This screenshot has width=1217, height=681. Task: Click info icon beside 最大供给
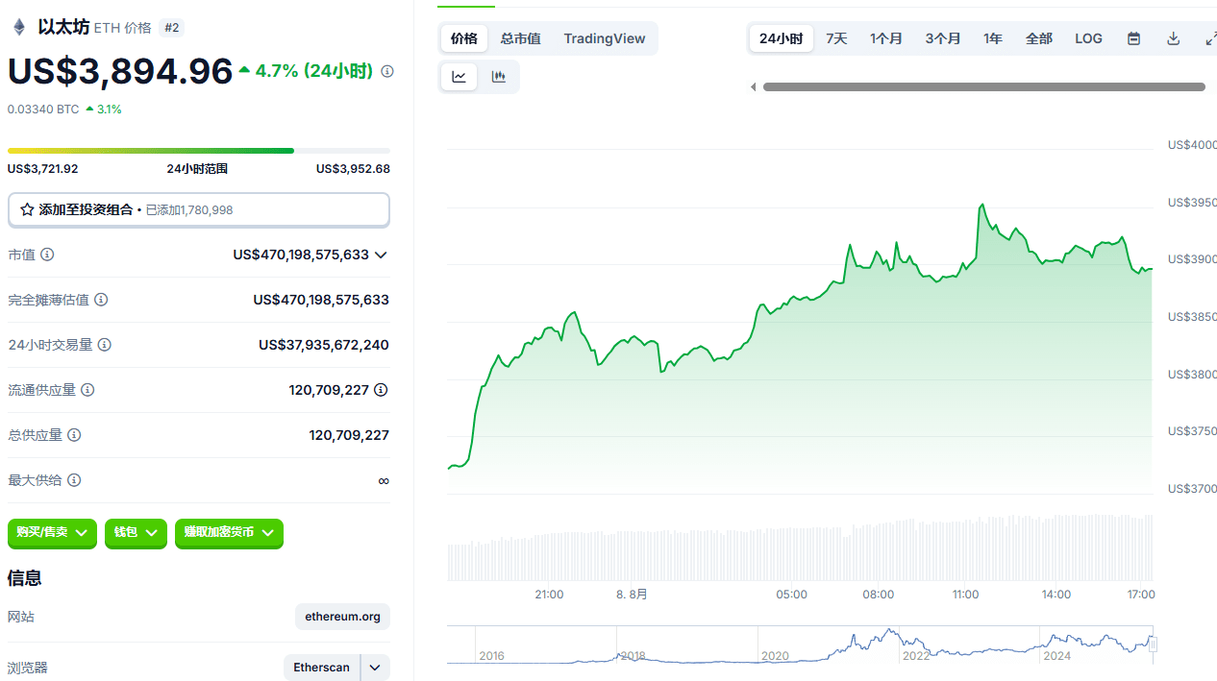pos(74,480)
